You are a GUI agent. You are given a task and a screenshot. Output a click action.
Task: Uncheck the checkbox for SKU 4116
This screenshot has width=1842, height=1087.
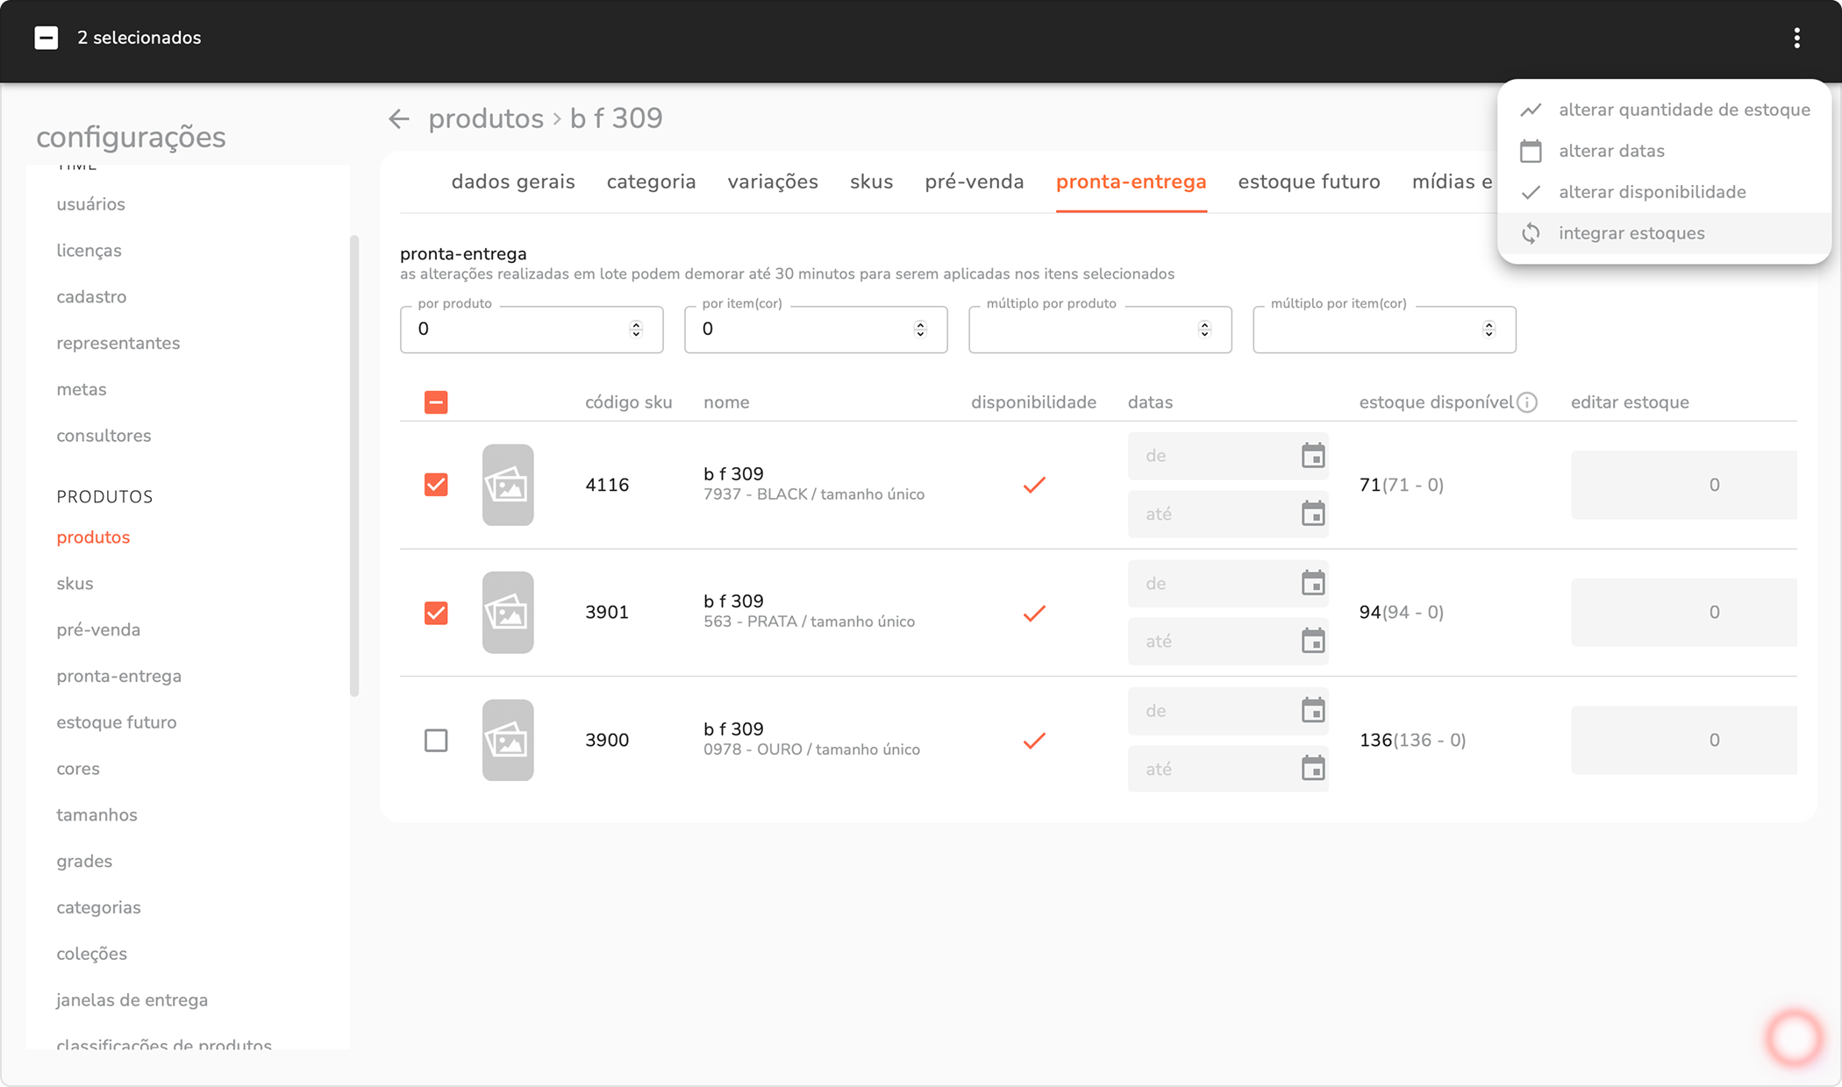pos(436,485)
